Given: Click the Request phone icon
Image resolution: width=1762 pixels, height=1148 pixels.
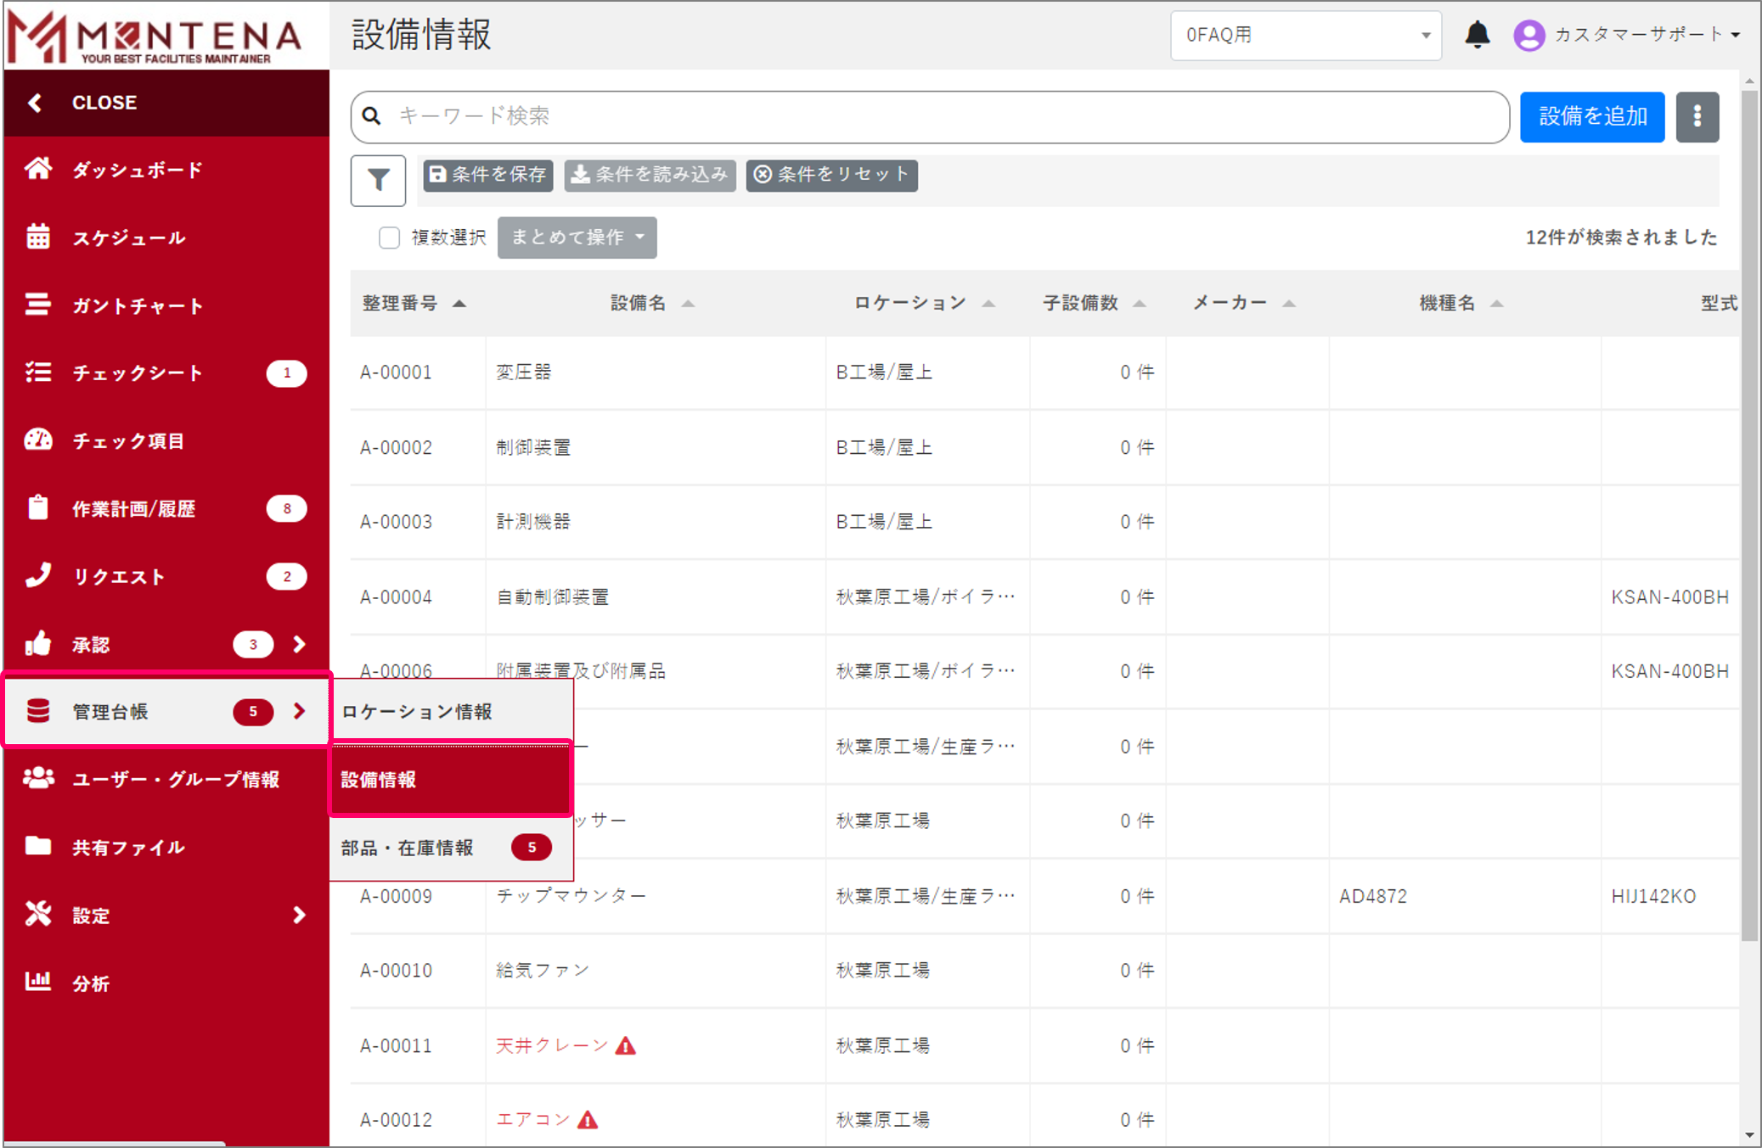Looking at the screenshot, I should [38, 575].
